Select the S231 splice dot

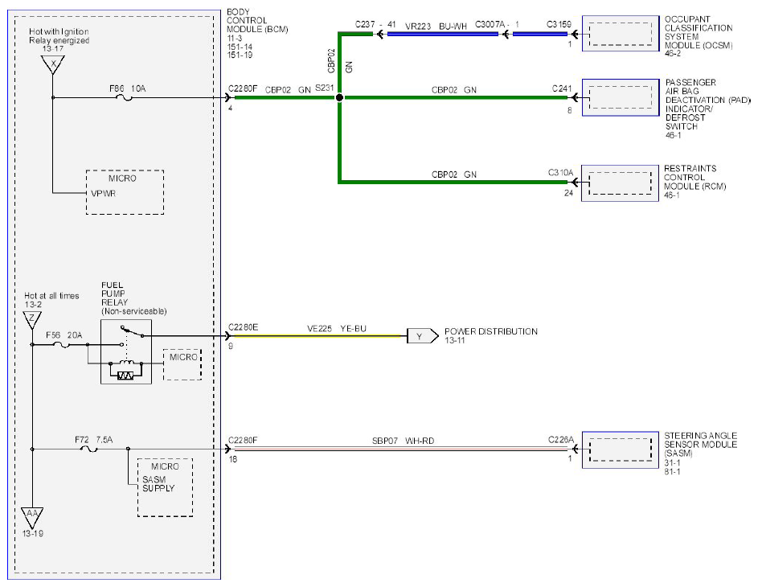[x=339, y=97]
